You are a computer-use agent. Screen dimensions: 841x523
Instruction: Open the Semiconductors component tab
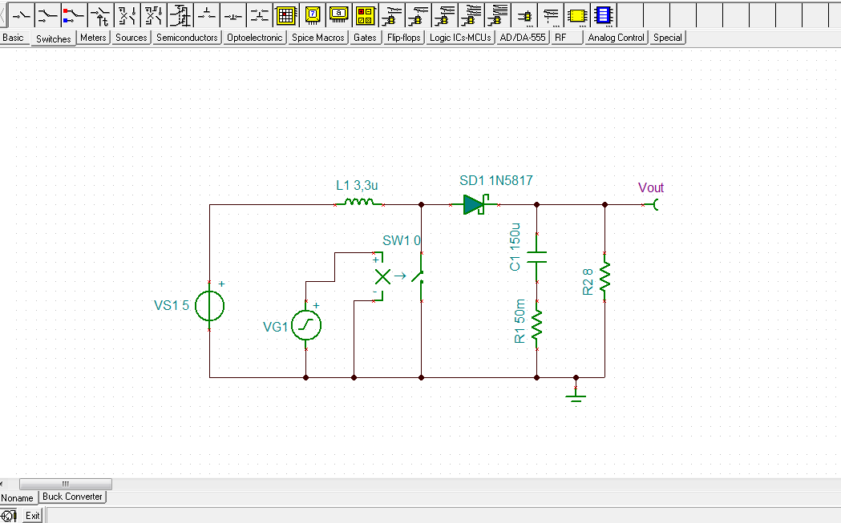[187, 37]
